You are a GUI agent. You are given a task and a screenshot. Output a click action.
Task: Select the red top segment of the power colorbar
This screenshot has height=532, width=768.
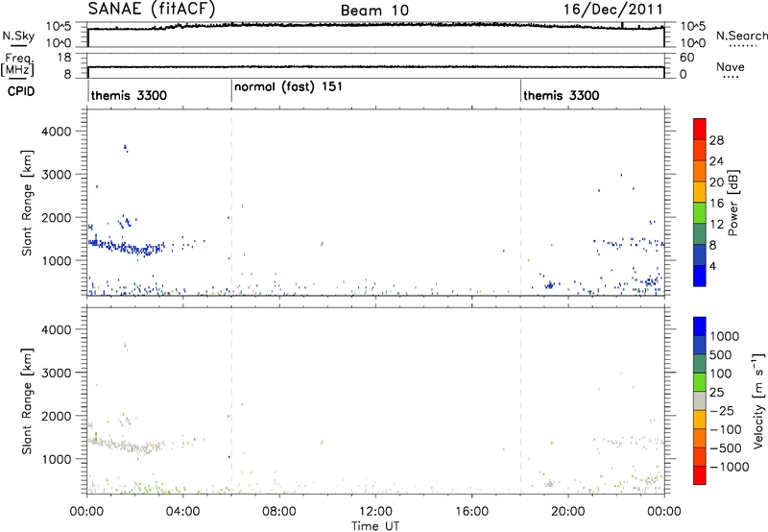tap(700, 129)
